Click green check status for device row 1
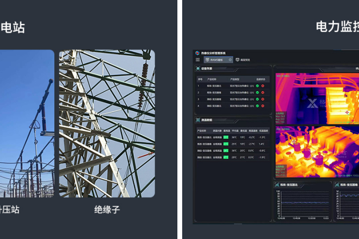This screenshot has height=239, width=359. [x=258, y=85]
